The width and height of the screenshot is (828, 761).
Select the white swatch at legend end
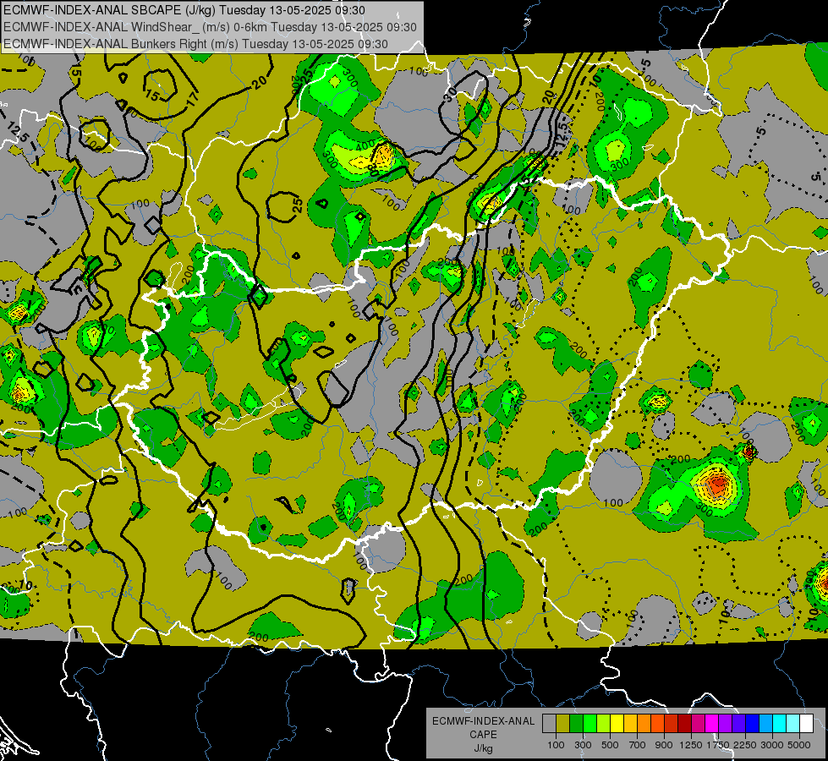806,724
